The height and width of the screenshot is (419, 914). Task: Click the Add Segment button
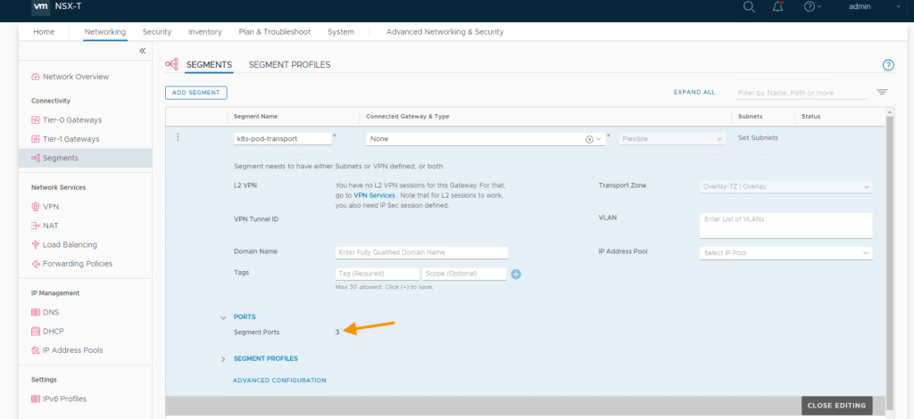click(196, 93)
